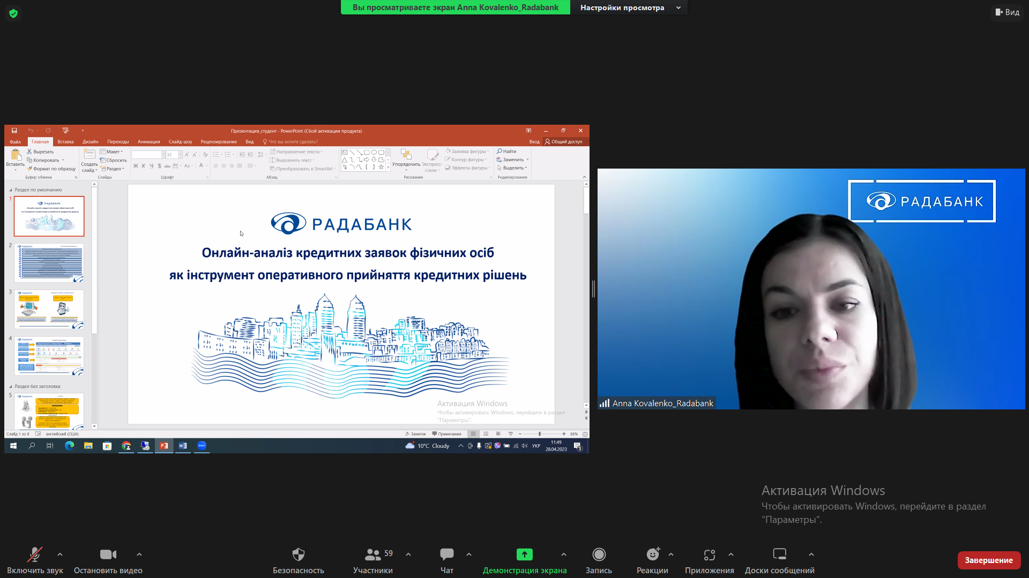Viewport: 1029px width, 578px height.
Task: Switch to the Вставка ribbon tab
Action: tap(65, 142)
